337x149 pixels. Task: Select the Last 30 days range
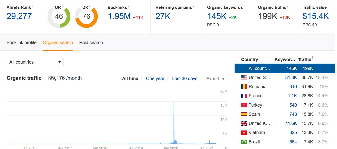click(x=185, y=79)
